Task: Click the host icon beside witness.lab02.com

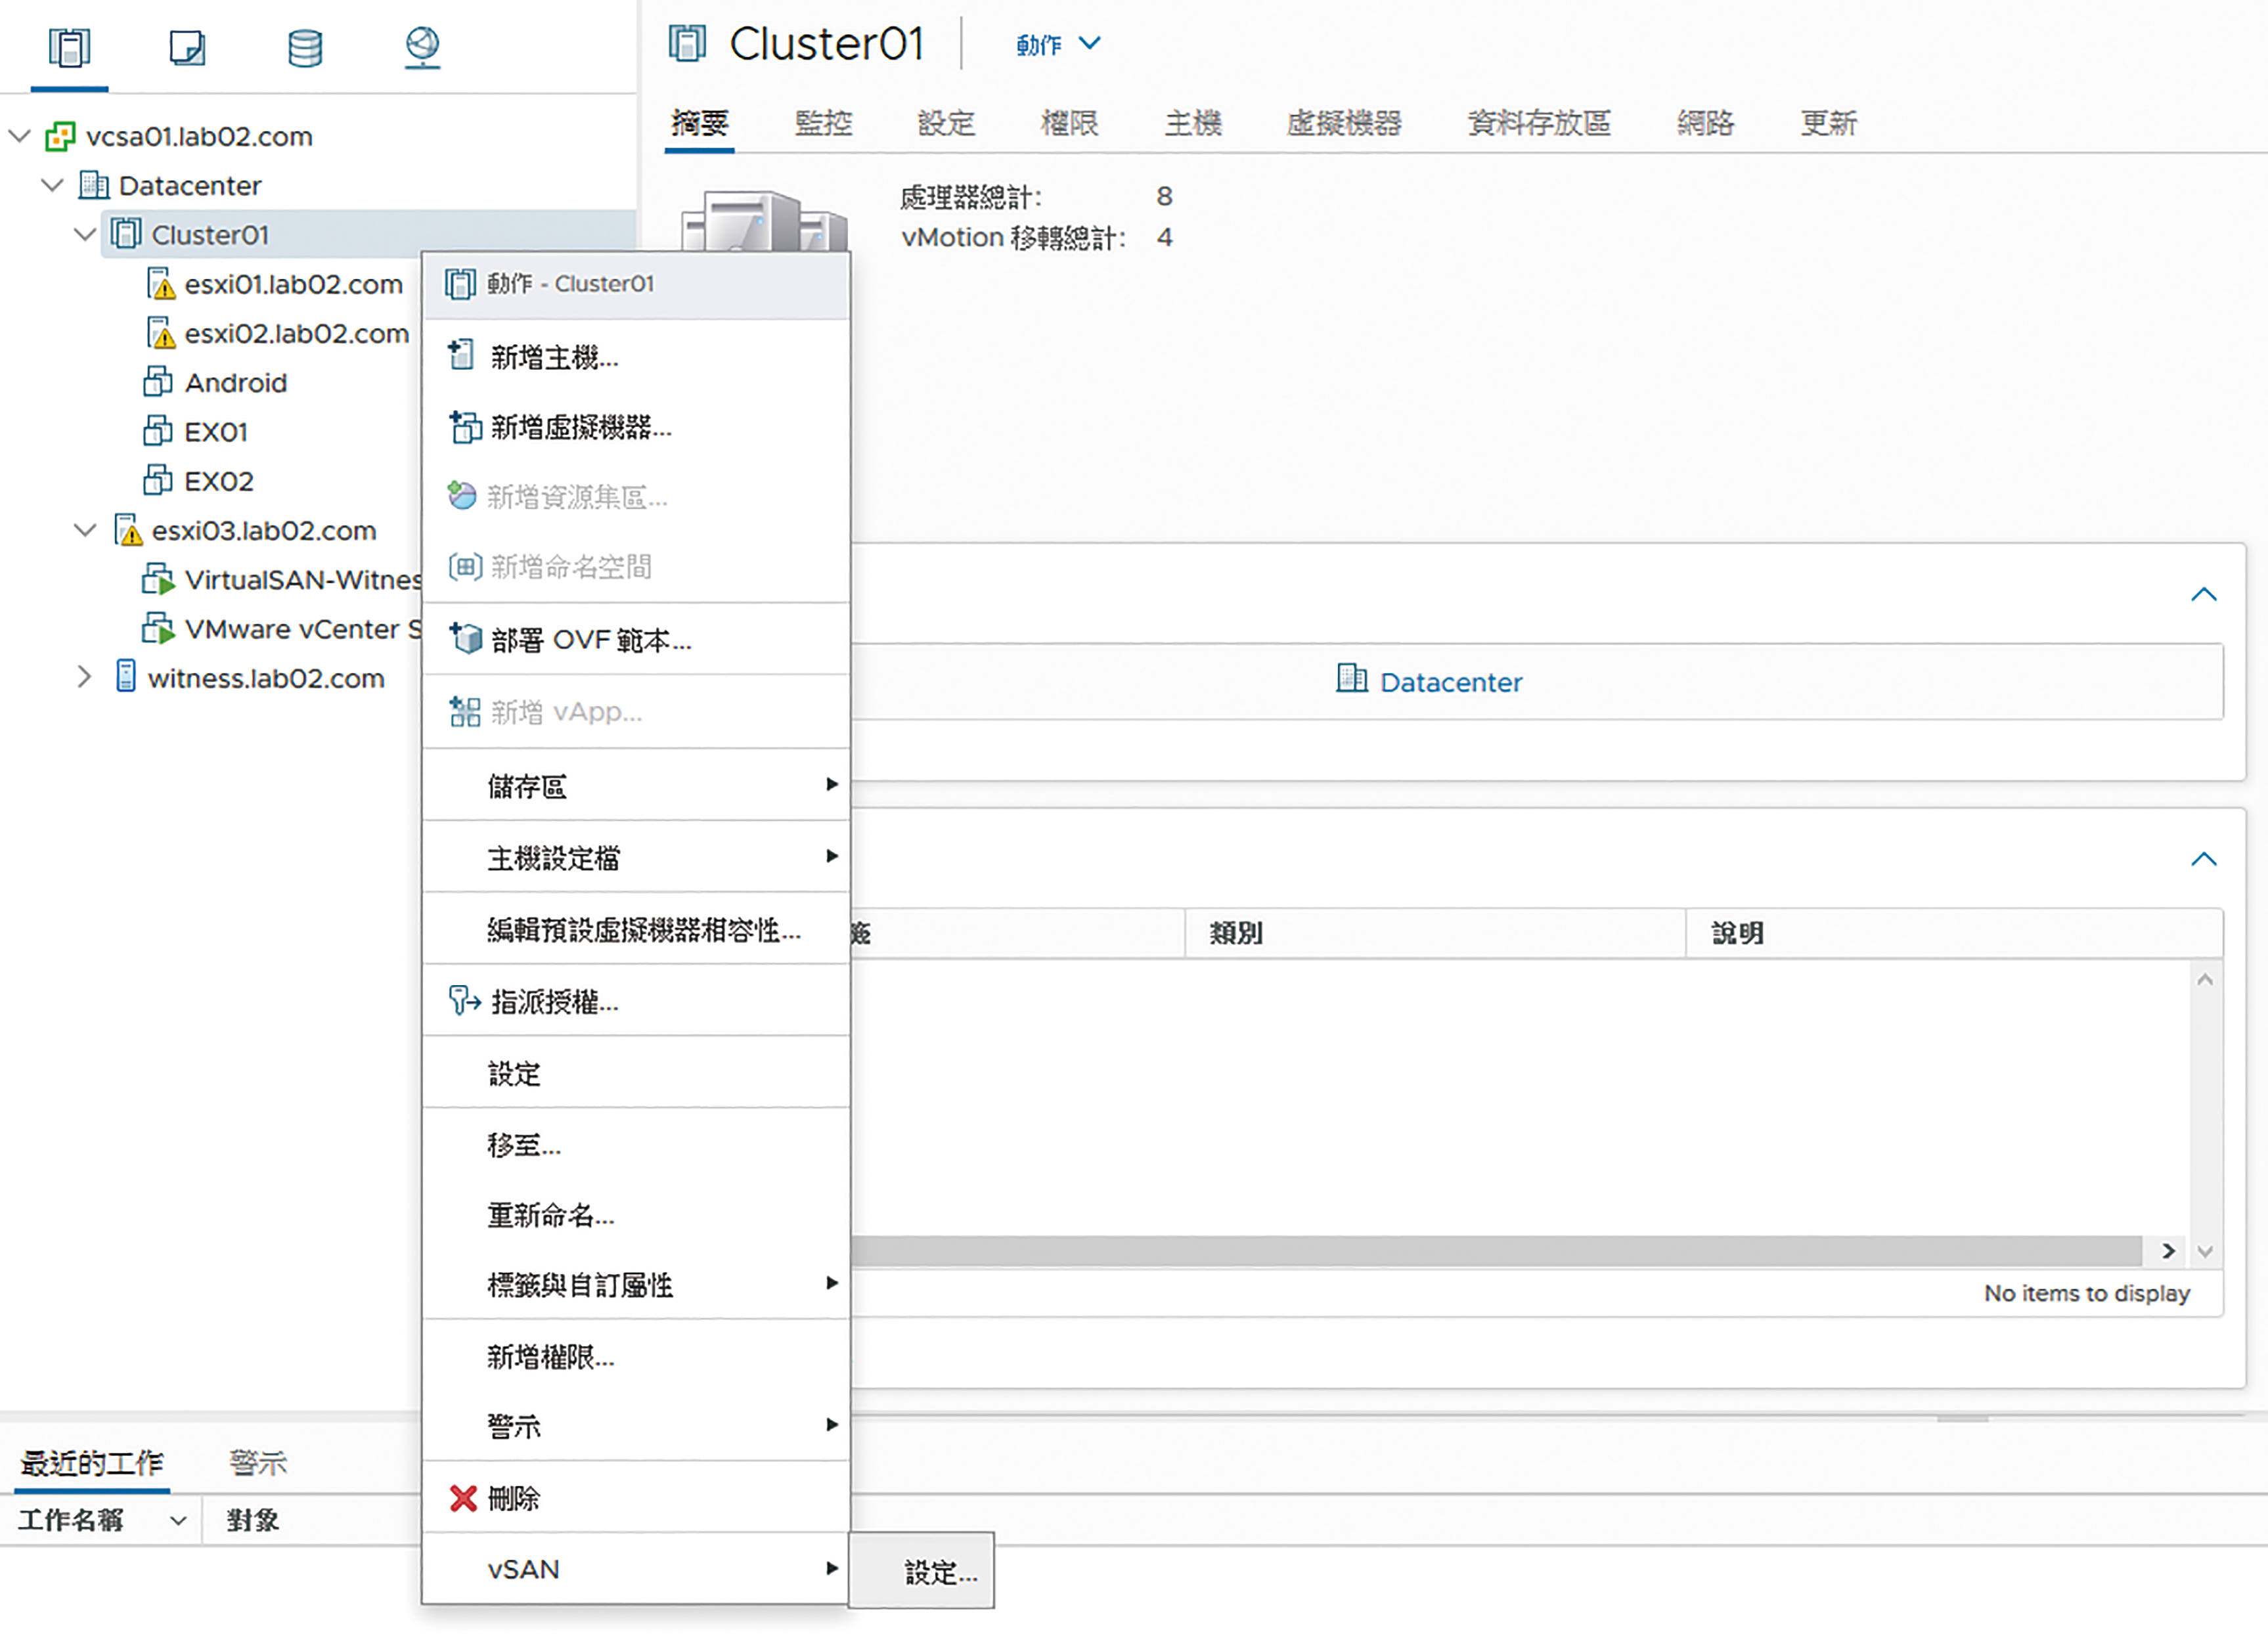Action: click(x=126, y=677)
